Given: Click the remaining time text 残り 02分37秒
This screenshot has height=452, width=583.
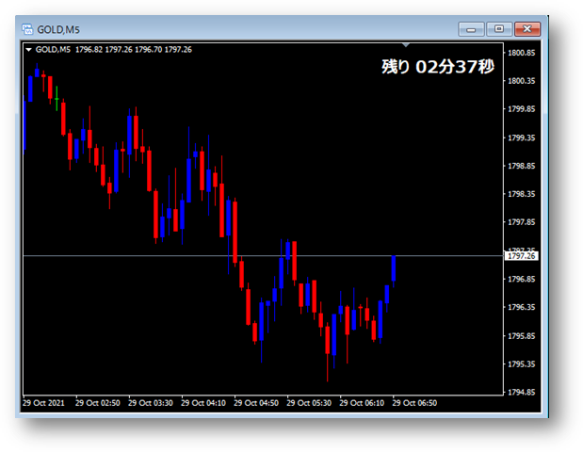Looking at the screenshot, I should pos(438,67).
